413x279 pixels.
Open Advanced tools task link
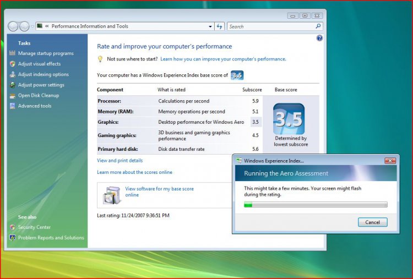tap(35, 106)
